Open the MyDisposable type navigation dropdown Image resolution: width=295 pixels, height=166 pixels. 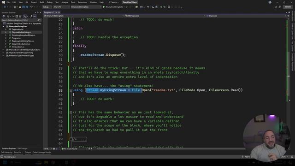click(165, 16)
